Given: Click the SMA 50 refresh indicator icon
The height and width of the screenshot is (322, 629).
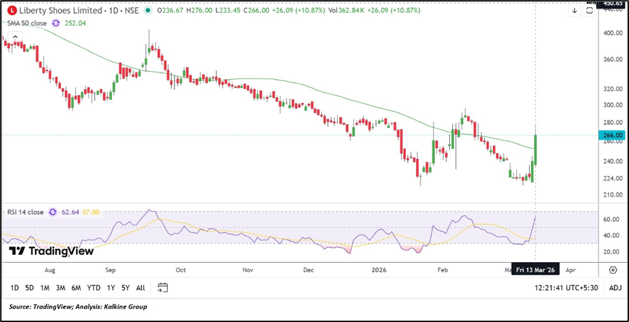Looking at the screenshot, I should (56, 23).
